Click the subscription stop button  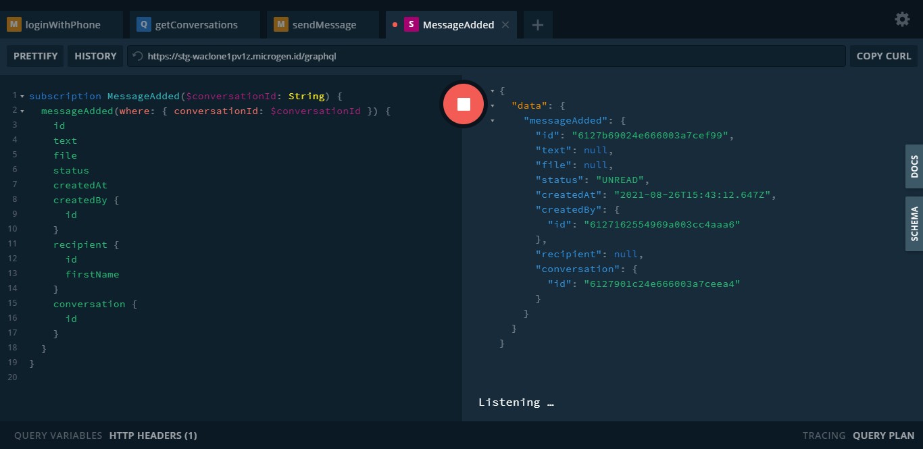(464, 104)
